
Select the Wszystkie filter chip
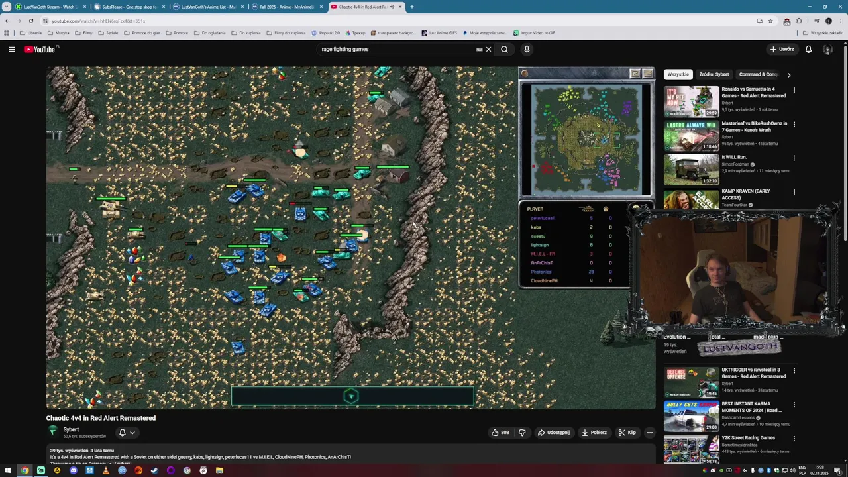[678, 74]
